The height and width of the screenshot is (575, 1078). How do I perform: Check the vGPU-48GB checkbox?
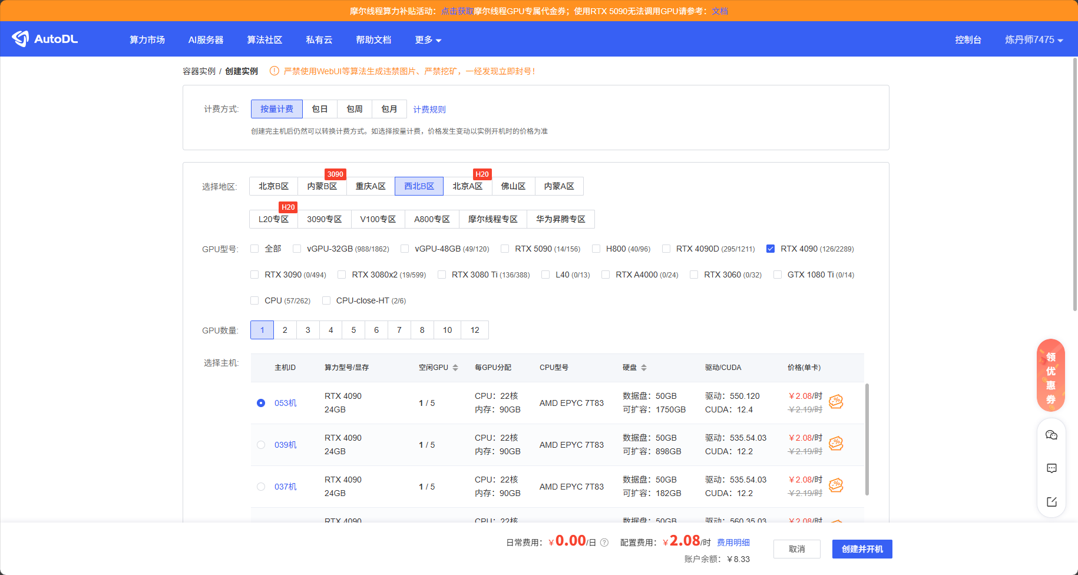tap(405, 249)
